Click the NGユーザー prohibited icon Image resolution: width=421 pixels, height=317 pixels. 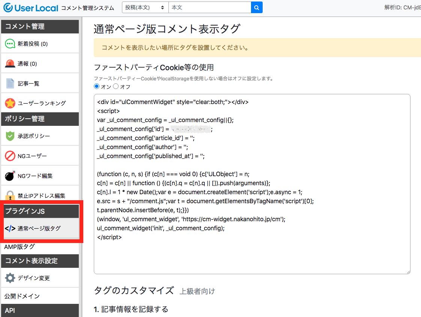(x=10, y=156)
